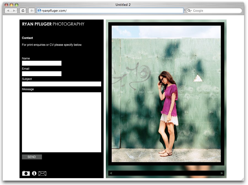The height and width of the screenshot is (185, 248).
Task: Click the window resize grip corner
Action: coord(242,179)
